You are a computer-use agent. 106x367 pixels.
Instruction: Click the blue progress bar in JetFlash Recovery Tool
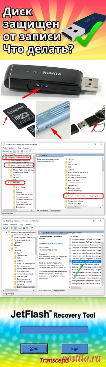coord(54,330)
